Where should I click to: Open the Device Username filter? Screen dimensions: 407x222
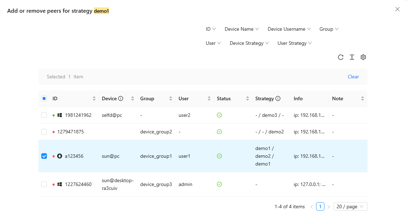[x=289, y=29]
